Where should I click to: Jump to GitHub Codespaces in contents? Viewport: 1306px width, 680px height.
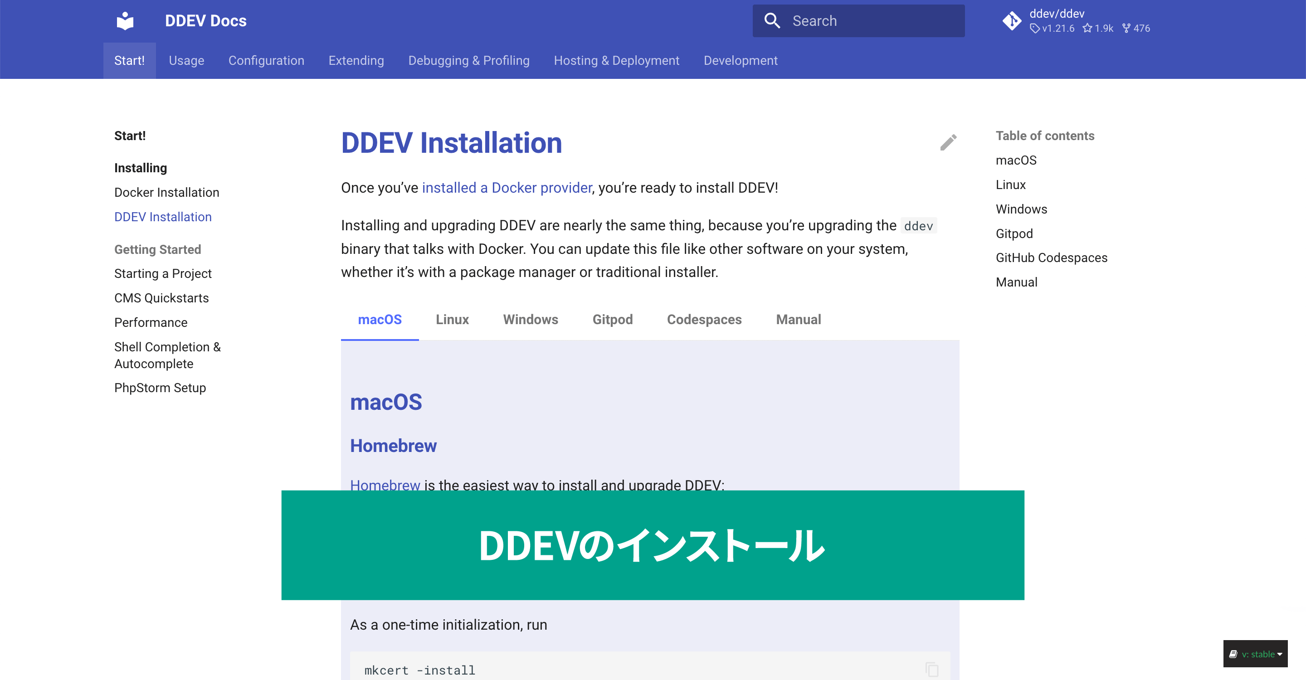click(1051, 258)
